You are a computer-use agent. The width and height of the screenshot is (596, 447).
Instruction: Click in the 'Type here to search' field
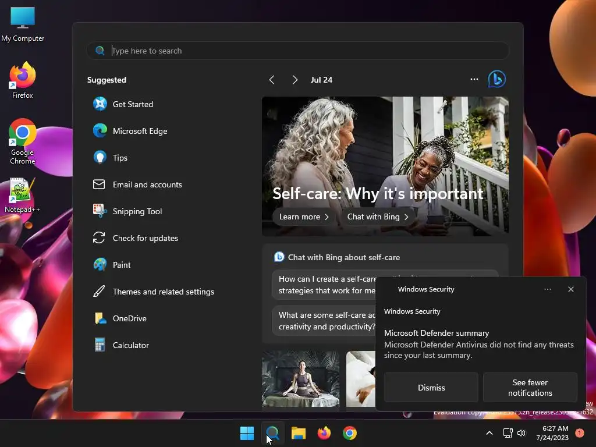[x=298, y=51]
